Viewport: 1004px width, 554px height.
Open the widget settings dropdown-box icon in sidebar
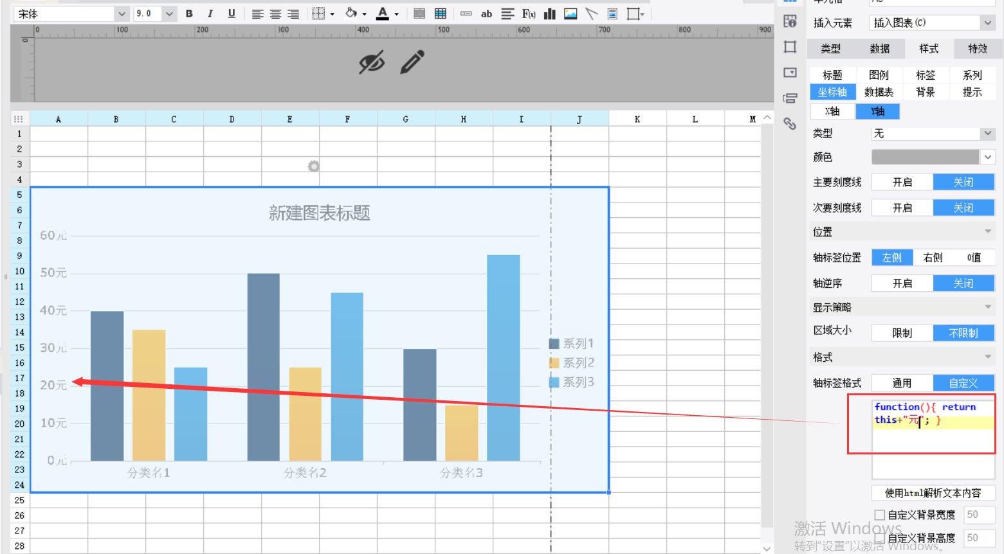(790, 73)
